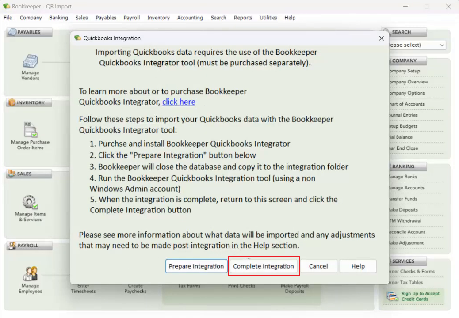Open the Help menu
The width and height of the screenshot is (459, 318).
point(290,18)
